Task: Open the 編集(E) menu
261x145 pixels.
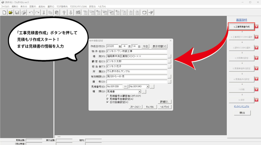Action: click(x=15, y=6)
